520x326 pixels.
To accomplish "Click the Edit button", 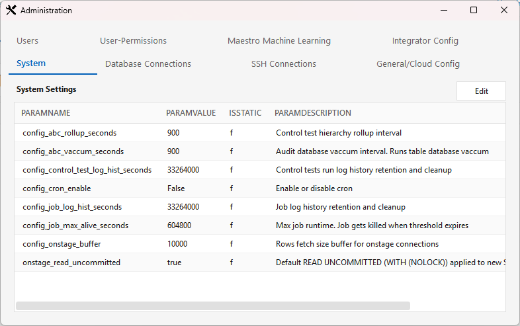I will coord(481,91).
